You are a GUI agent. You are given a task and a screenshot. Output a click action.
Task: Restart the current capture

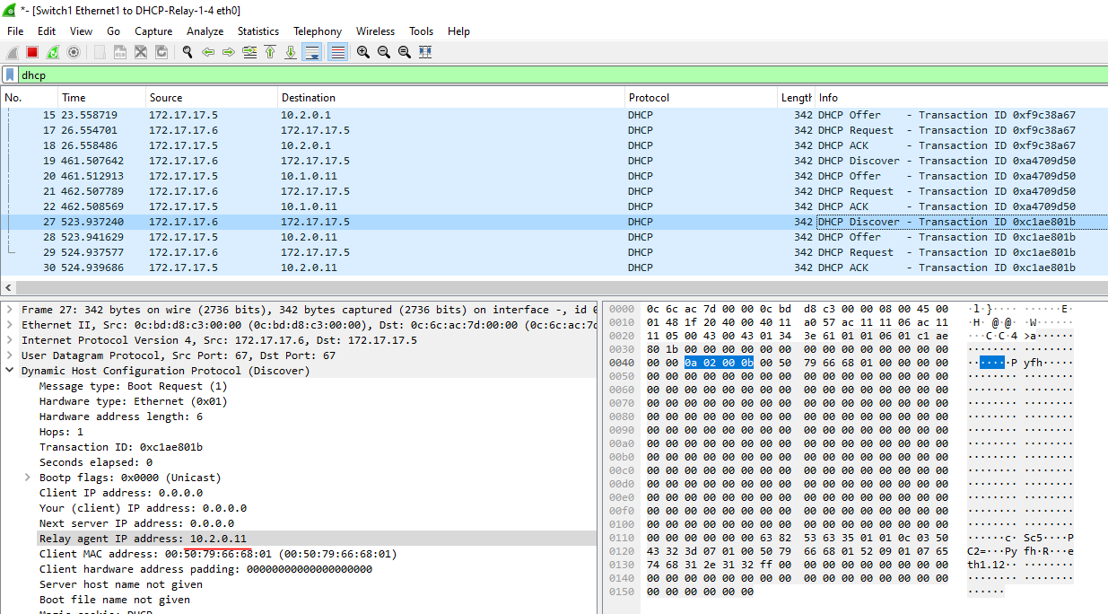[53, 53]
